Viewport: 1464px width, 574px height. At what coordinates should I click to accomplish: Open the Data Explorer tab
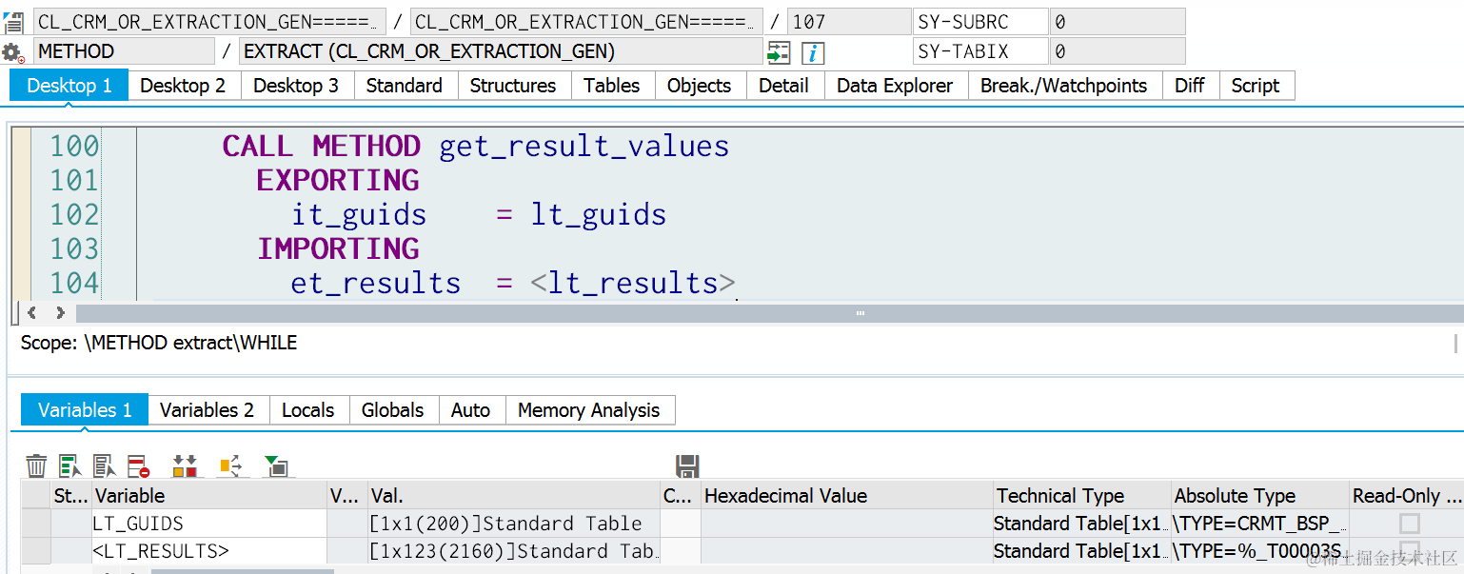[x=895, y=86]
